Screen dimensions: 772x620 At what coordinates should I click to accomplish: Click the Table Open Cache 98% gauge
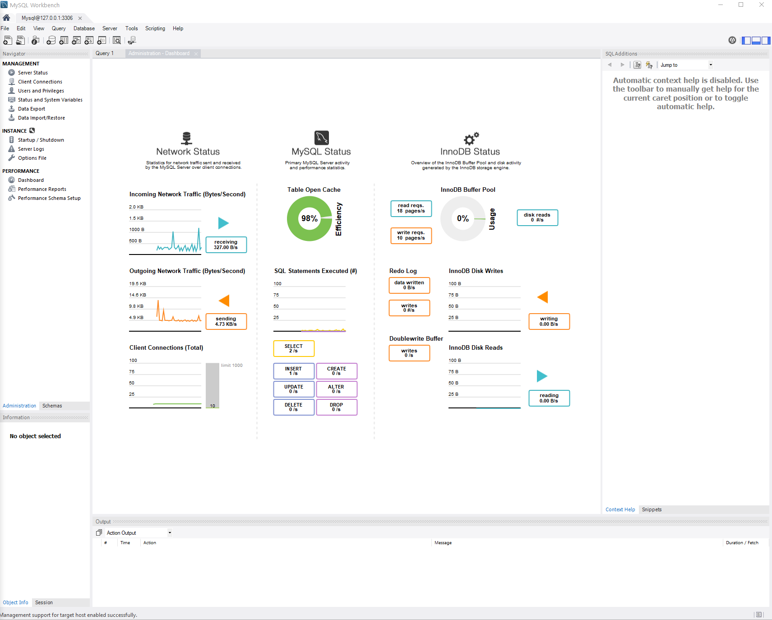pyautogui.click(x=310, y=218)
